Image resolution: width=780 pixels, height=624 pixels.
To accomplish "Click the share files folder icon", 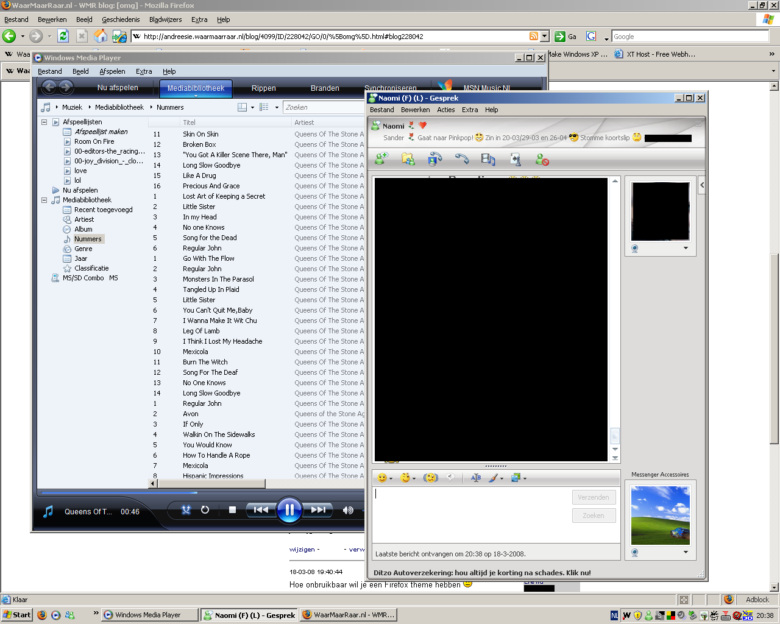I will click(408, 159).
